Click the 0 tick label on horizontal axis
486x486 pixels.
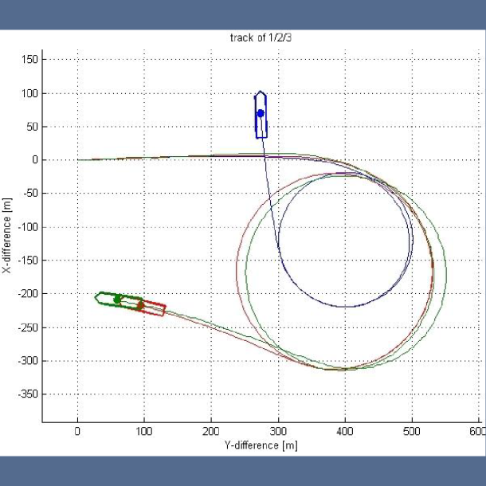click(77, 432)
